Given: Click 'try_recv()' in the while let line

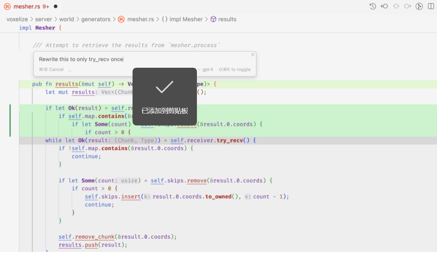Looking at the screenshot, I should 233,140.
